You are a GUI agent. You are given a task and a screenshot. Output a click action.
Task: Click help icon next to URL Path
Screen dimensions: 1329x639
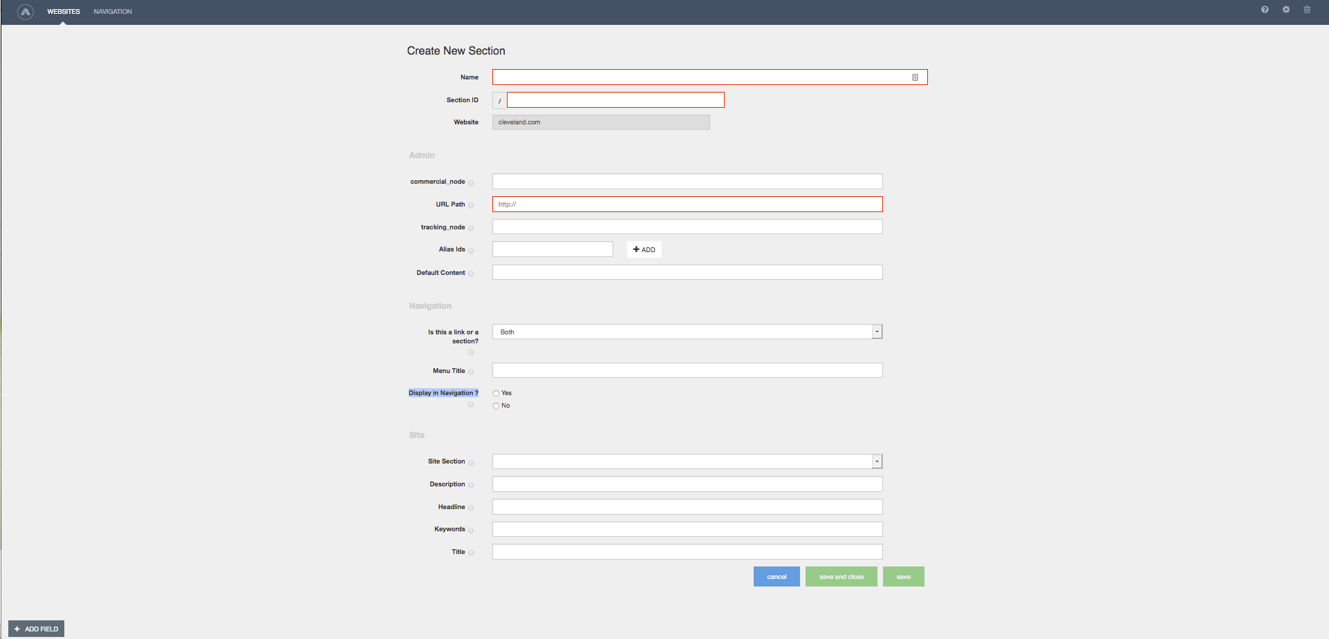(471, 205)
